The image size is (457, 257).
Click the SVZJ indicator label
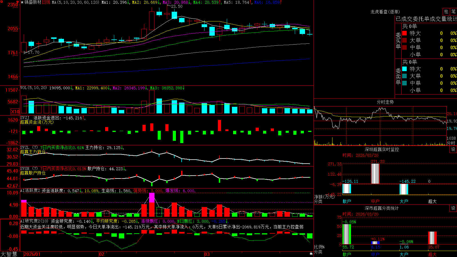click(x=25, y=118)
